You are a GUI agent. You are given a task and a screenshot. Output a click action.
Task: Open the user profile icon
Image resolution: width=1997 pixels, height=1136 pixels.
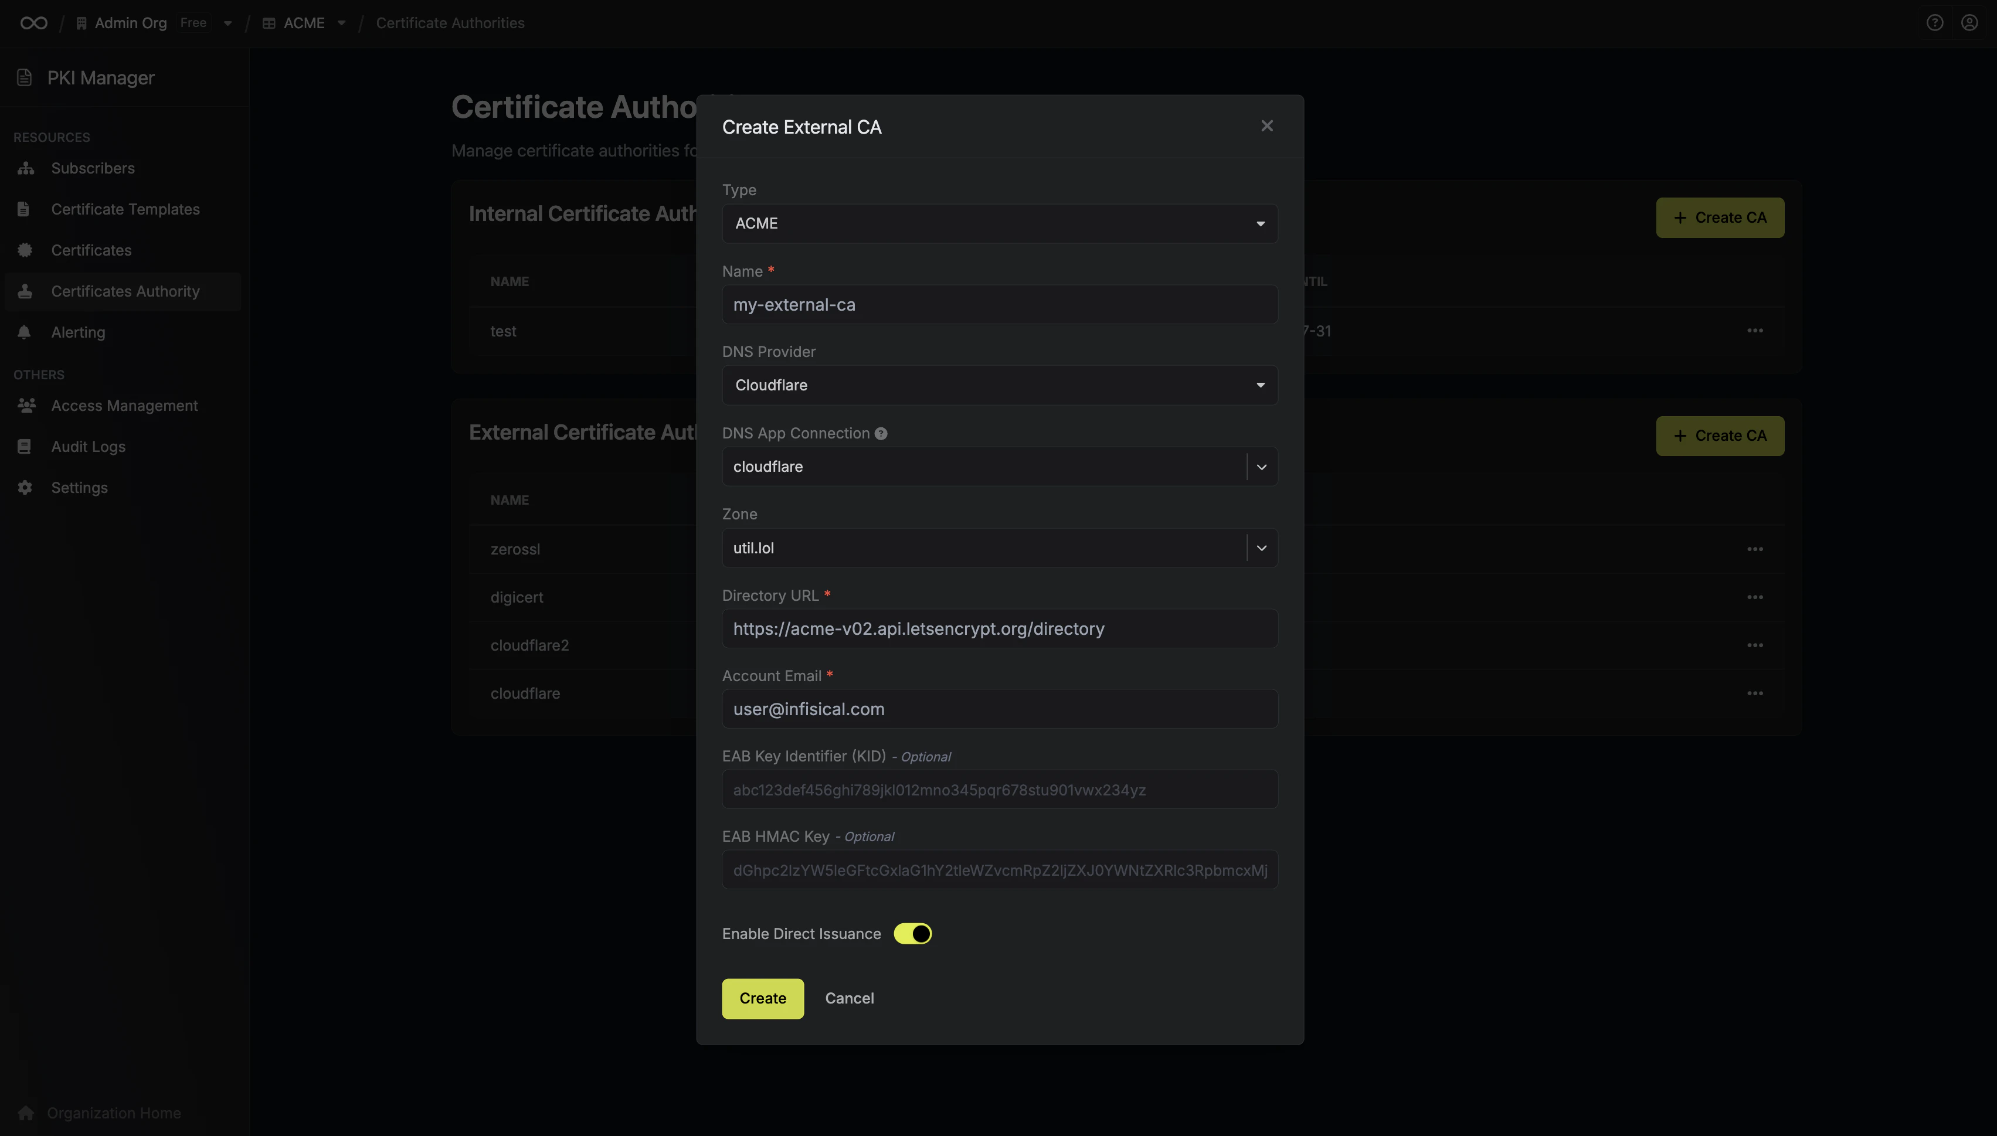[x=1969, y=23]
